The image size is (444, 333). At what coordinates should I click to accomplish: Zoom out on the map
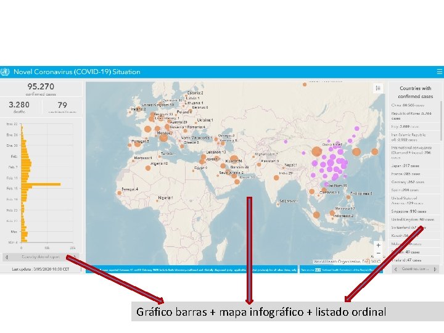coord(378,253)
